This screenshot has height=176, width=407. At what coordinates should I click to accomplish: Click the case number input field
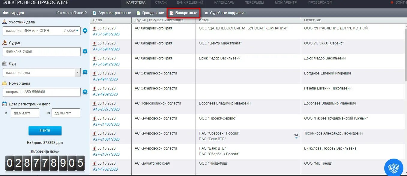42,92
